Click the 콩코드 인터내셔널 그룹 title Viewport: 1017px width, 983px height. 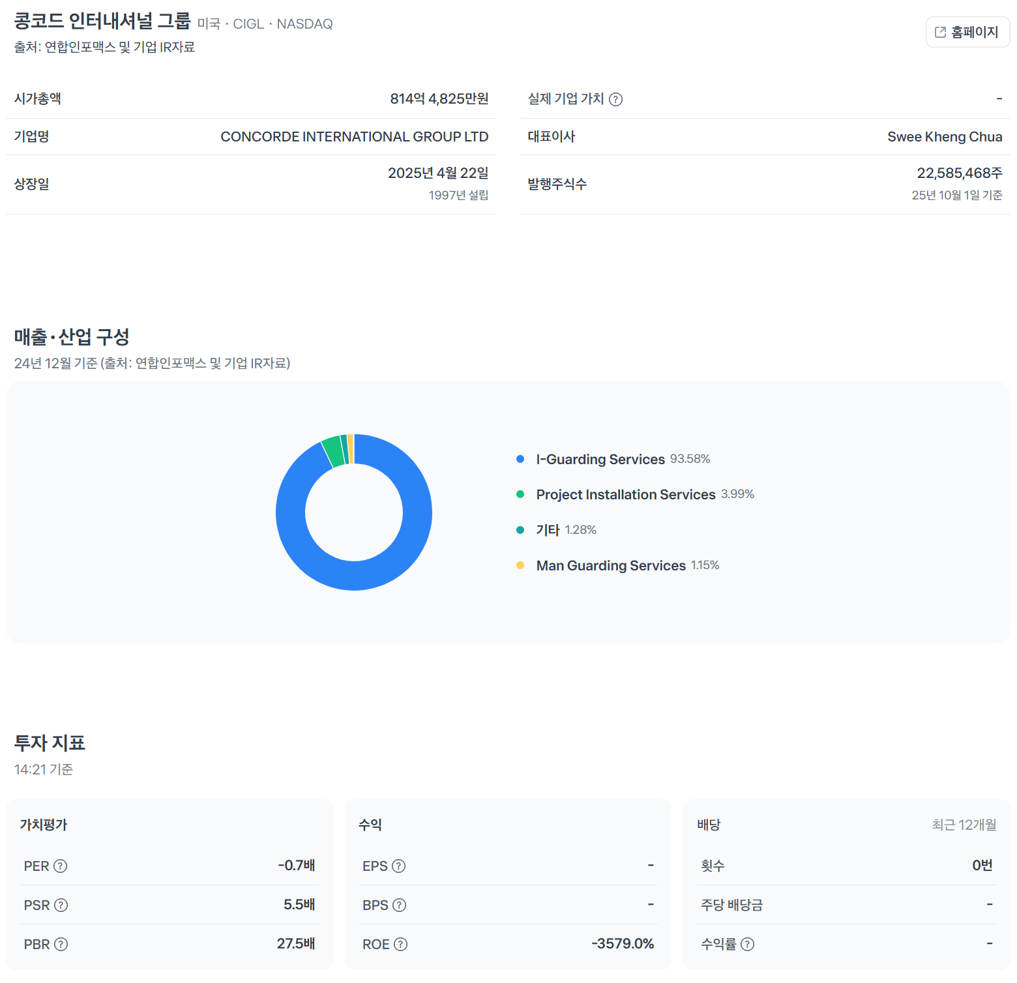102,21
